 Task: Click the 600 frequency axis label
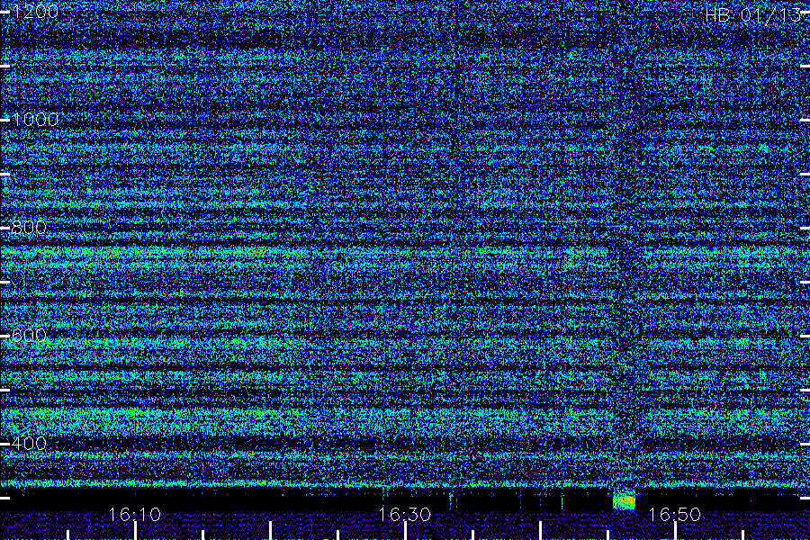29,336
